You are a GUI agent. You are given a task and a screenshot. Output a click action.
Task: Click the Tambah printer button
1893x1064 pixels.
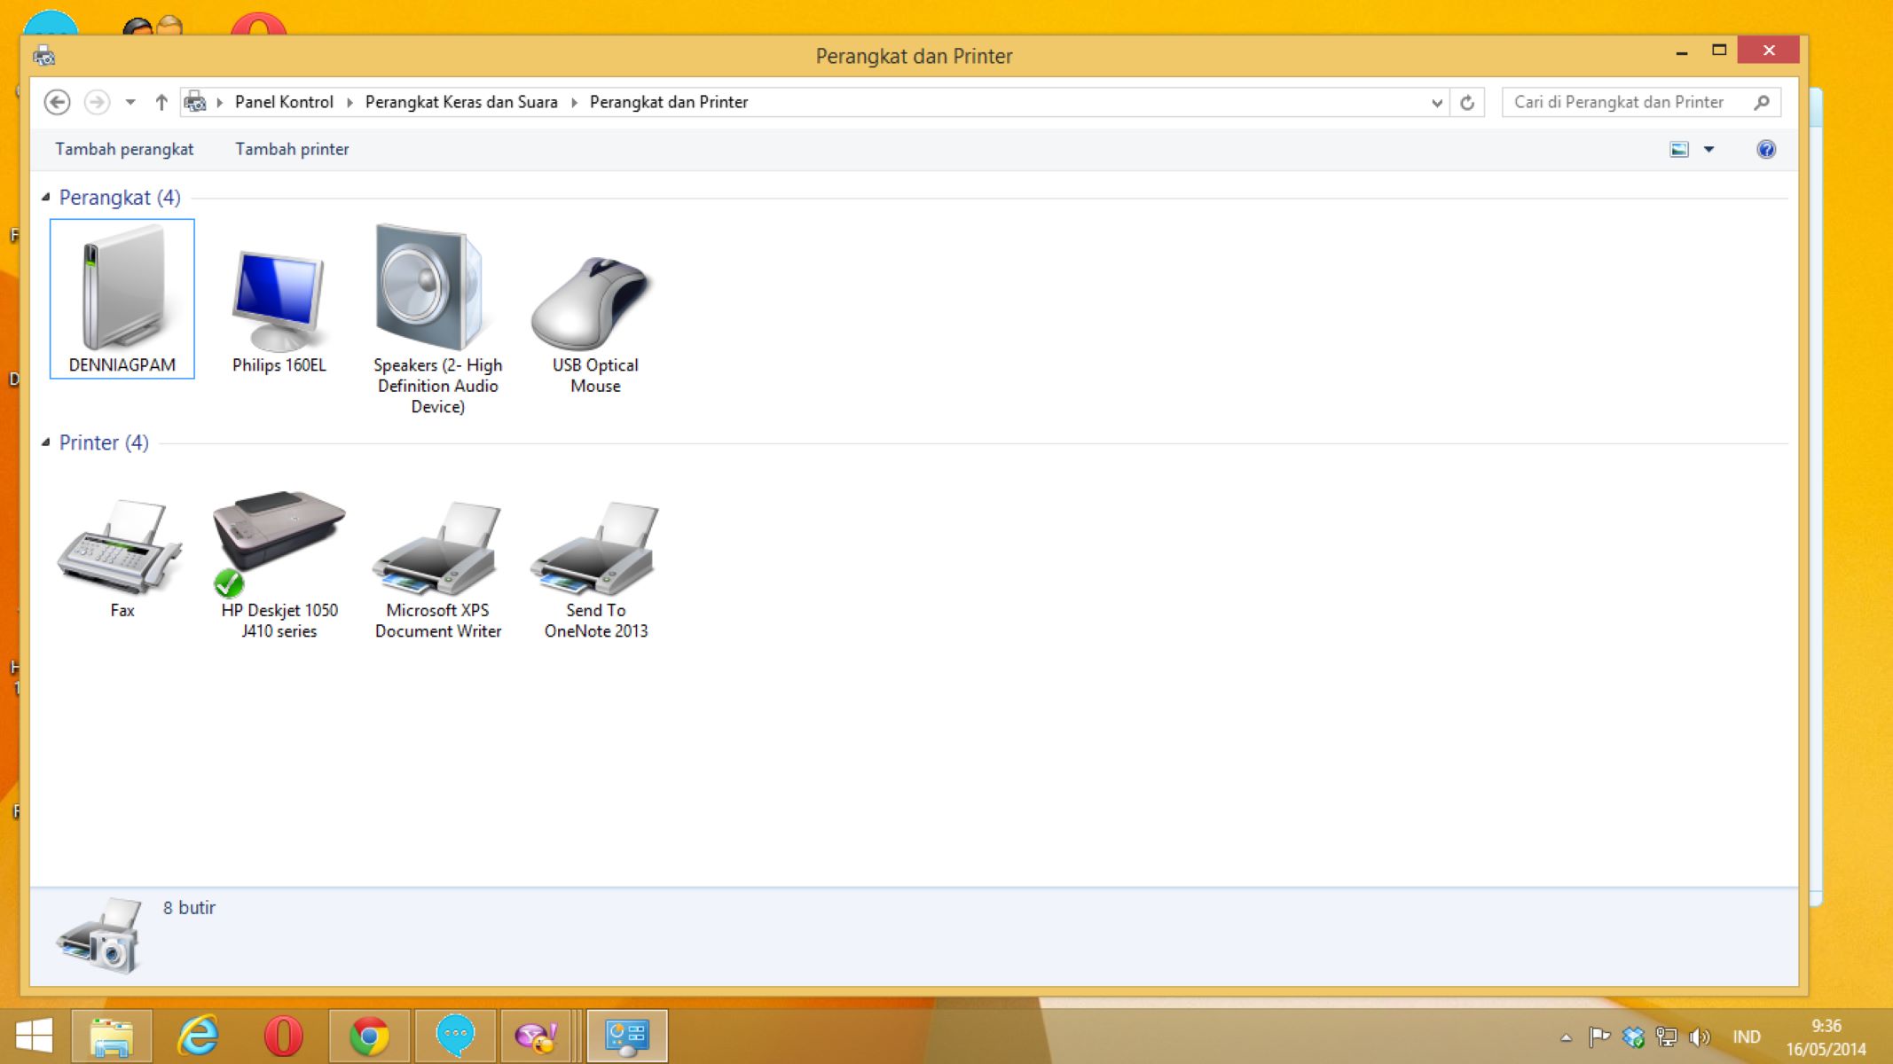(291, 148)
